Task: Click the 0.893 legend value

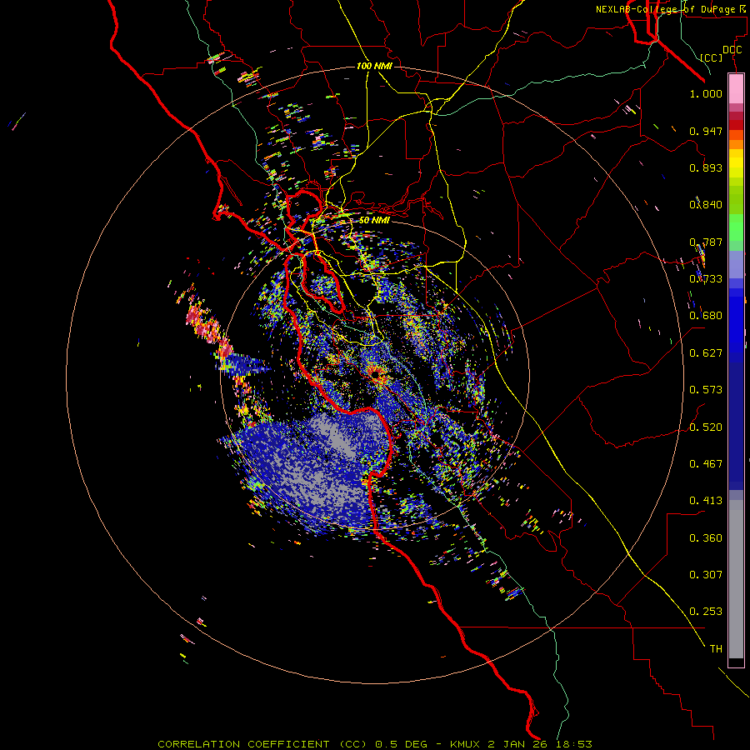Action: (x=706, y=167)
